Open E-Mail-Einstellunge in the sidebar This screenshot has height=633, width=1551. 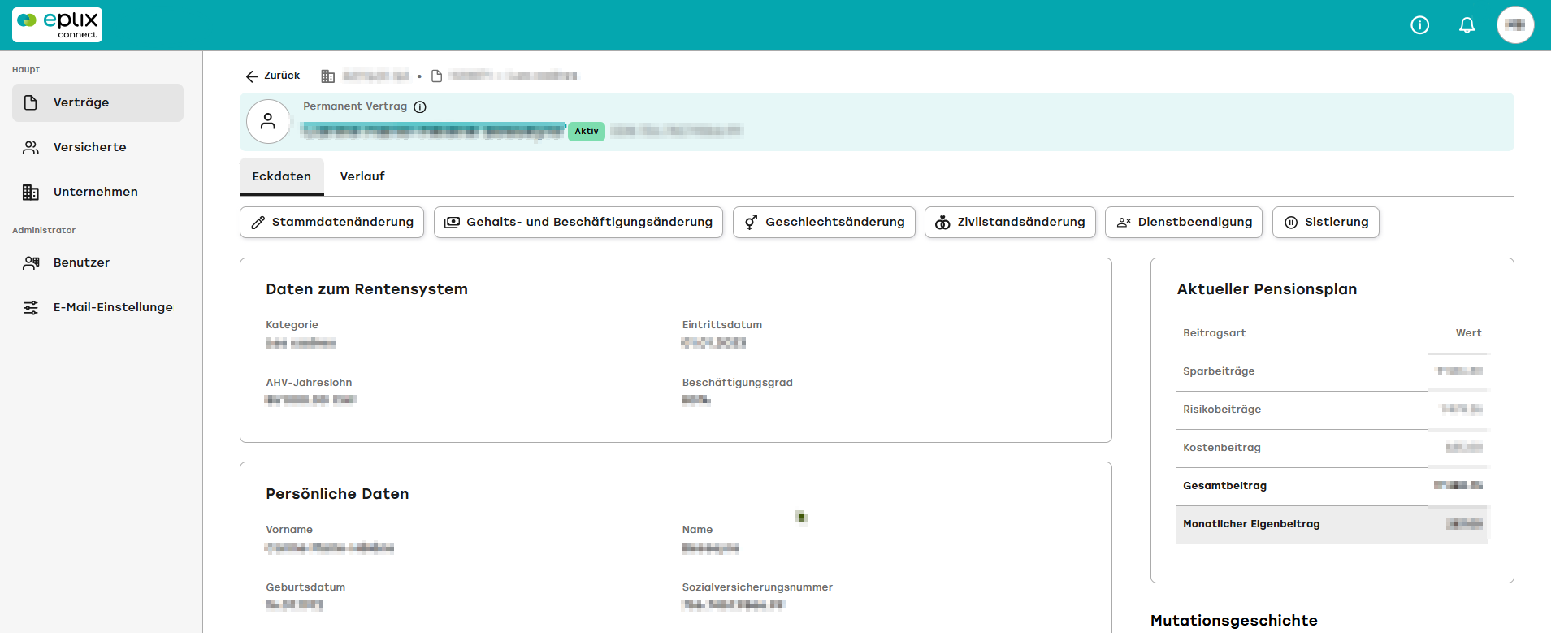(97, 307)
